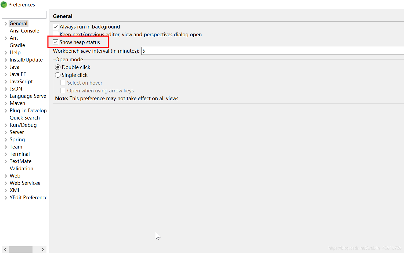Expand the Run/Debug node arrow
404x253 pixels.
[x=6, y=125]
